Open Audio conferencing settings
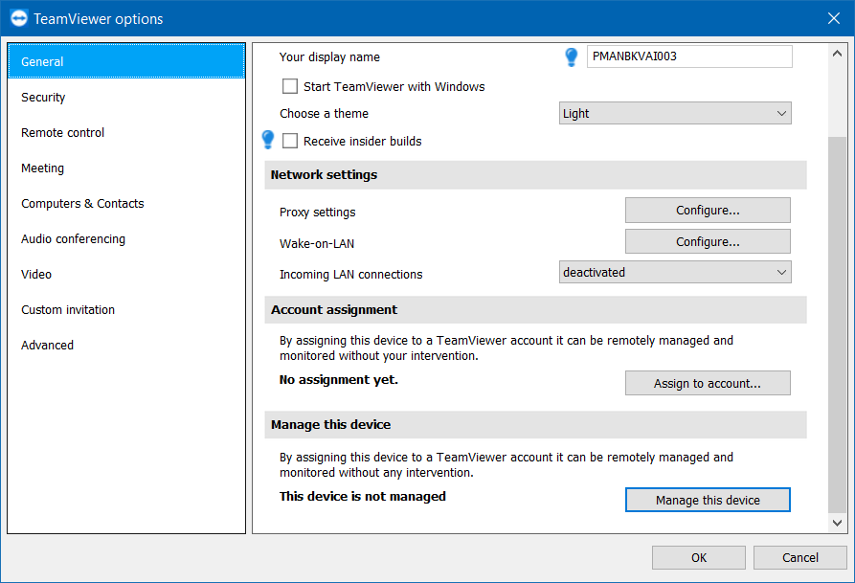This screenshot has height=583, width=855. pos(126,239)
